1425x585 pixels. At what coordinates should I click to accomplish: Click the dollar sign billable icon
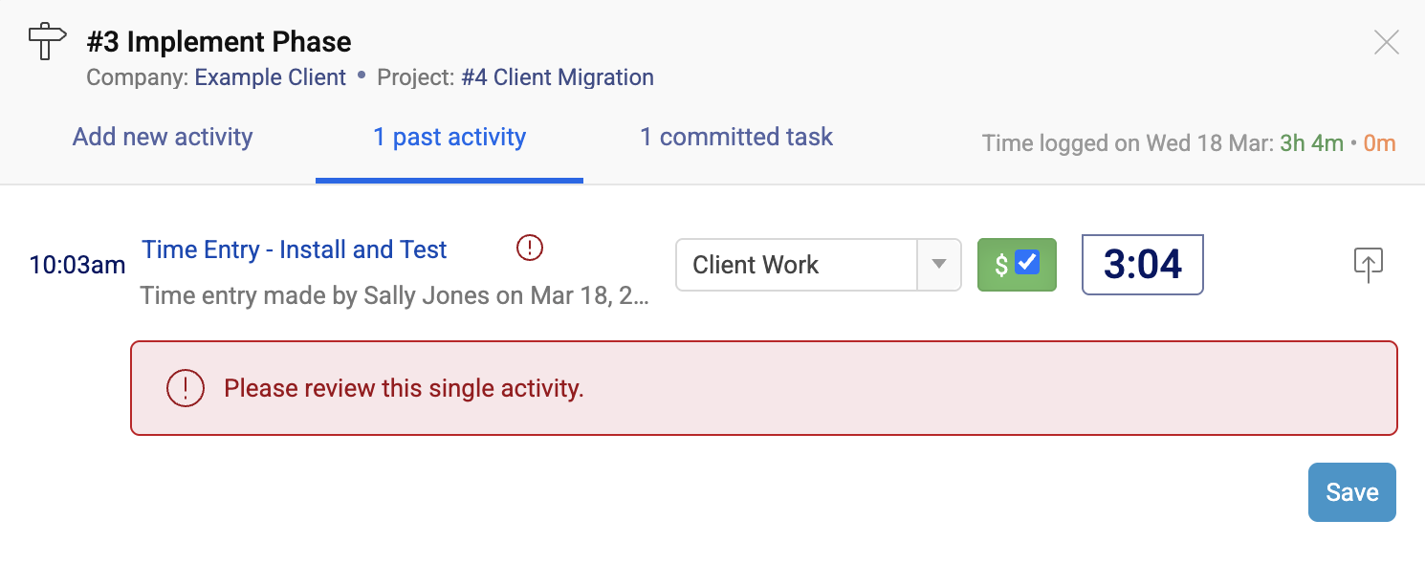tap(1000, 265)
